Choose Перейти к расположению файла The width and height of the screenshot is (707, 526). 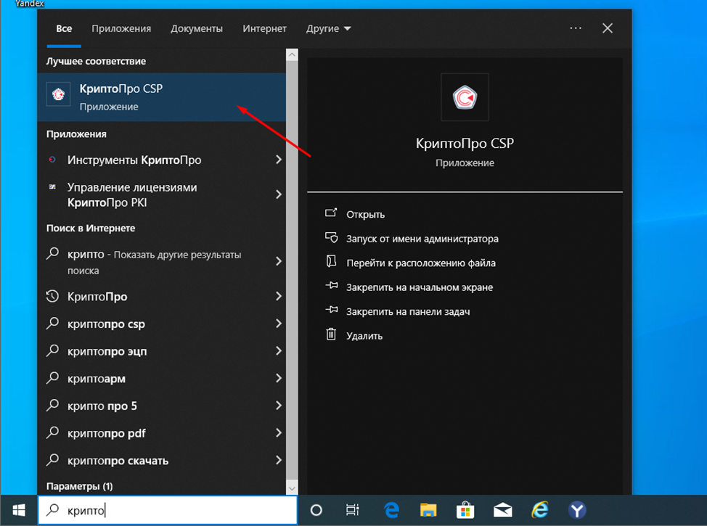(x=421, y=263)
